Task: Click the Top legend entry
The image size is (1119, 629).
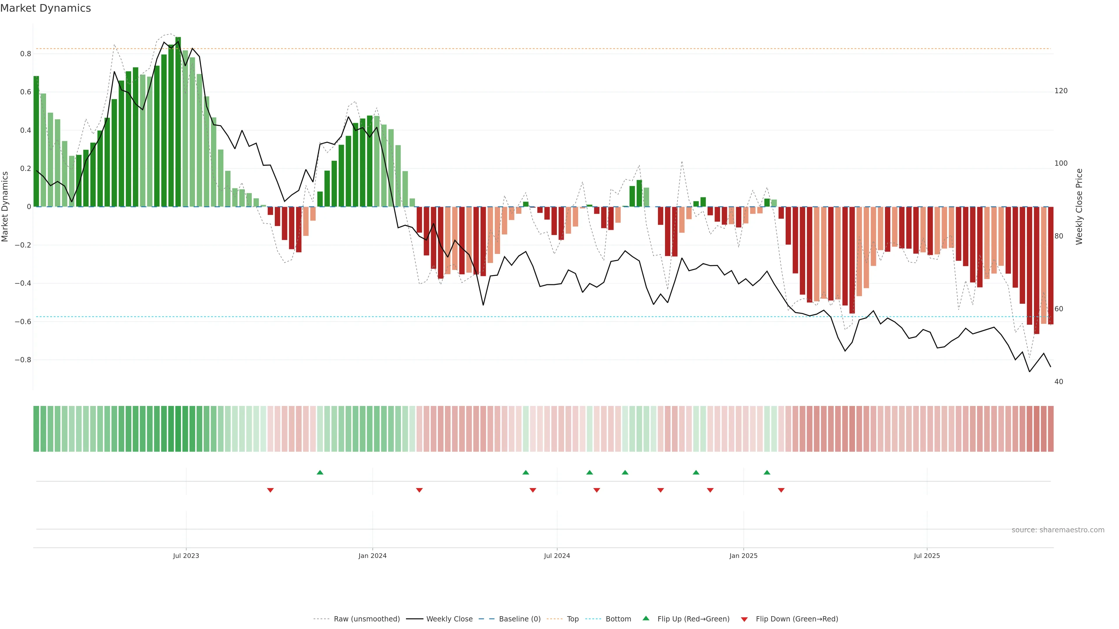Action: point(573,619)
